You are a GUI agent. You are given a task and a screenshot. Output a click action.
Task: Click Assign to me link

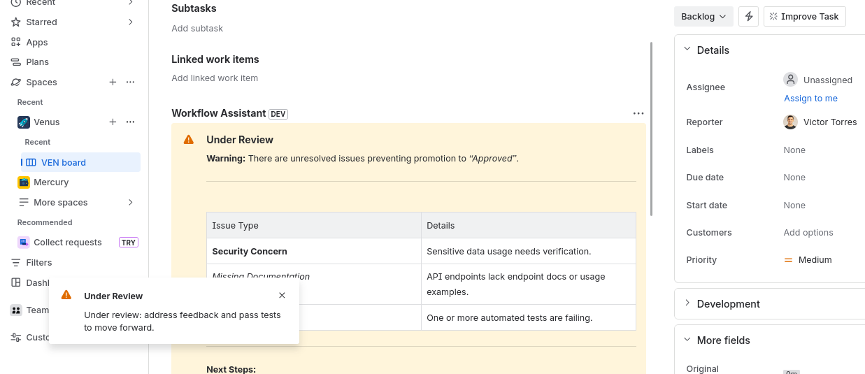click(810, 99)
